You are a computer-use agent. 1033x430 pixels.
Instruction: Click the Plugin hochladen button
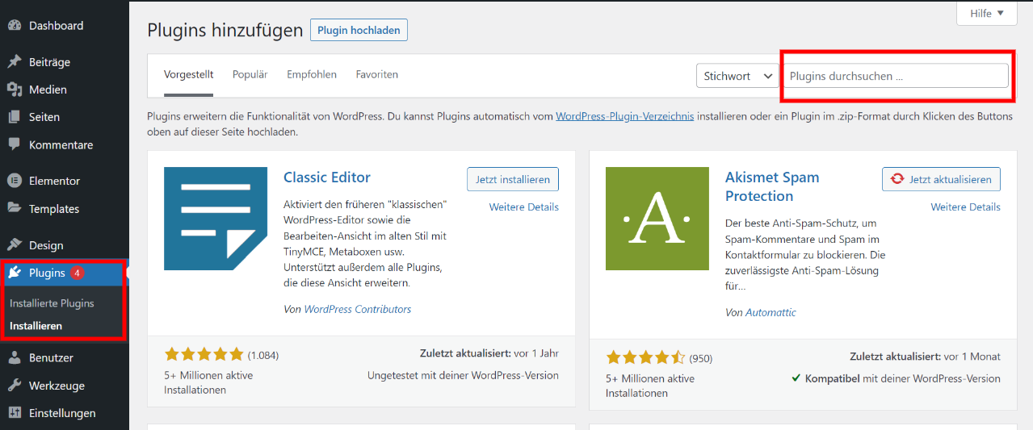pos(359,30)
